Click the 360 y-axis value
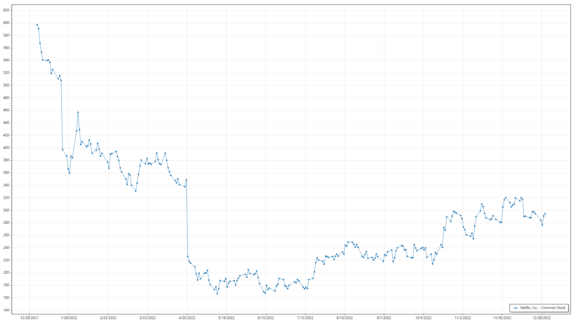This screenshot has height=323, width=575. tap(6, 173)
